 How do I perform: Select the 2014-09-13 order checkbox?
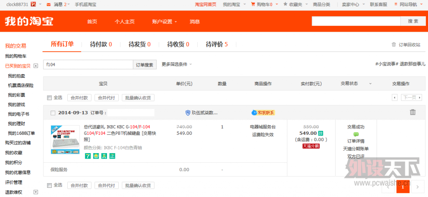[x=53, y=113]
